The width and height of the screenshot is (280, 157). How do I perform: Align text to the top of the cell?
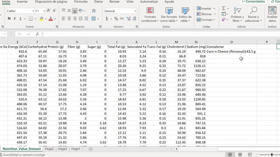[x=63, y=10]
